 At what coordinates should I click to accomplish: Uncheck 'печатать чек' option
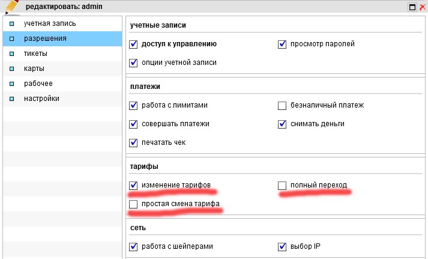click(x=134, y=143)
